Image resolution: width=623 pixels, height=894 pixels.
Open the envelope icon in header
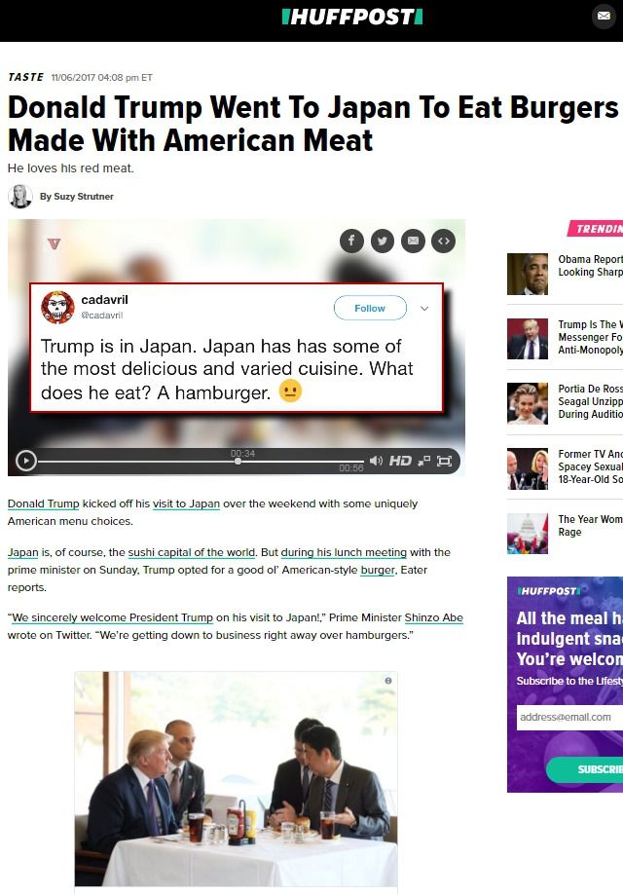coord(604,16)
